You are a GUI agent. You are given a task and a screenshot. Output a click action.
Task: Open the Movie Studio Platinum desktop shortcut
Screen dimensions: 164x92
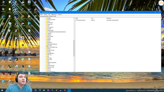pos(29,25)
